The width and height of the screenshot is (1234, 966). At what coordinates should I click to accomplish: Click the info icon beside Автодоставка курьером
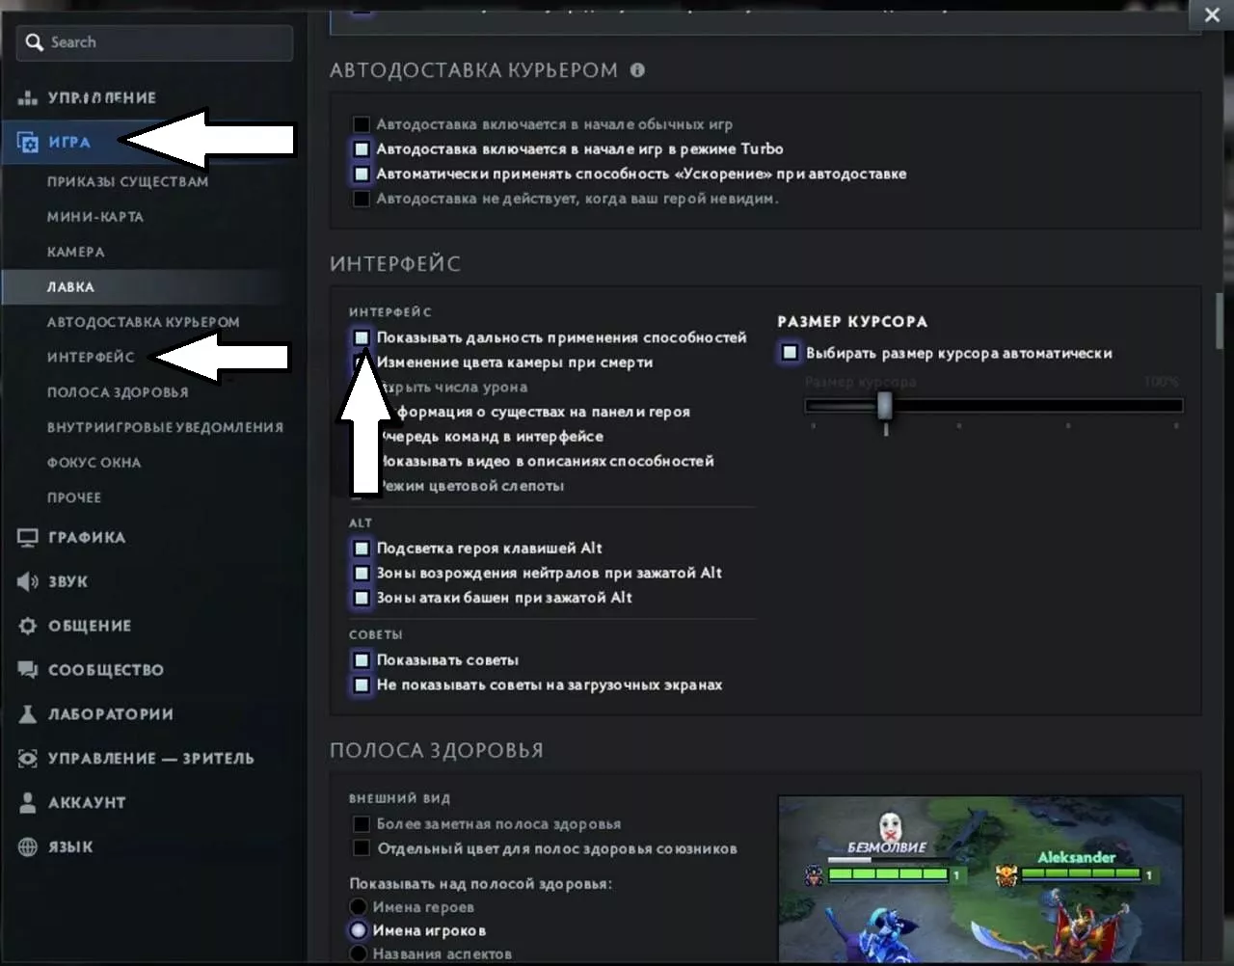tap(637, 70)
